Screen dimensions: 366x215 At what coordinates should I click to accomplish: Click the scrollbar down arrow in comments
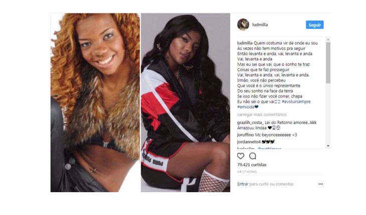(x=328, y=146)
